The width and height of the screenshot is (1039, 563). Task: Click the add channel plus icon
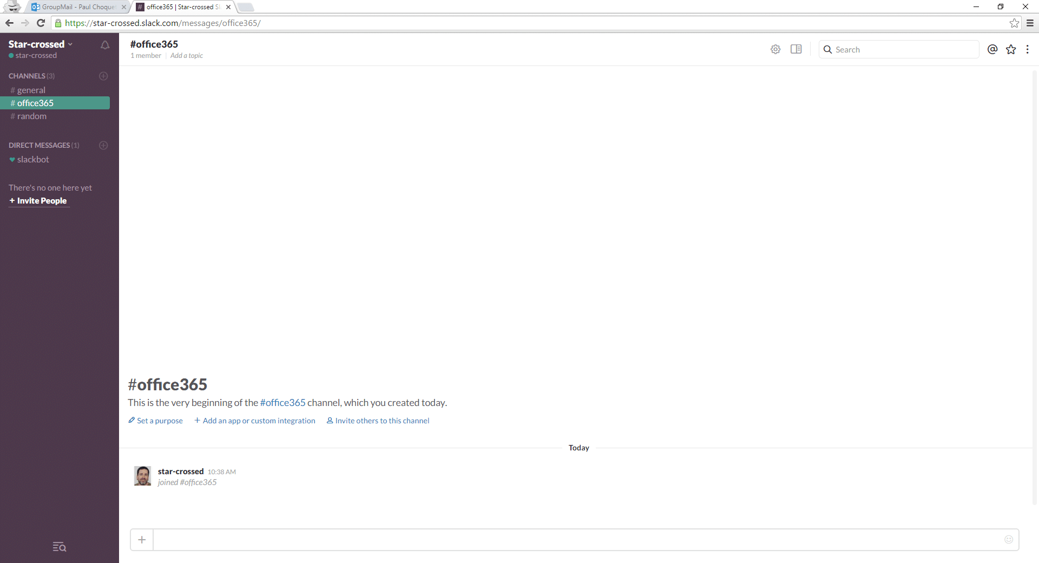(x=103, y=76)
